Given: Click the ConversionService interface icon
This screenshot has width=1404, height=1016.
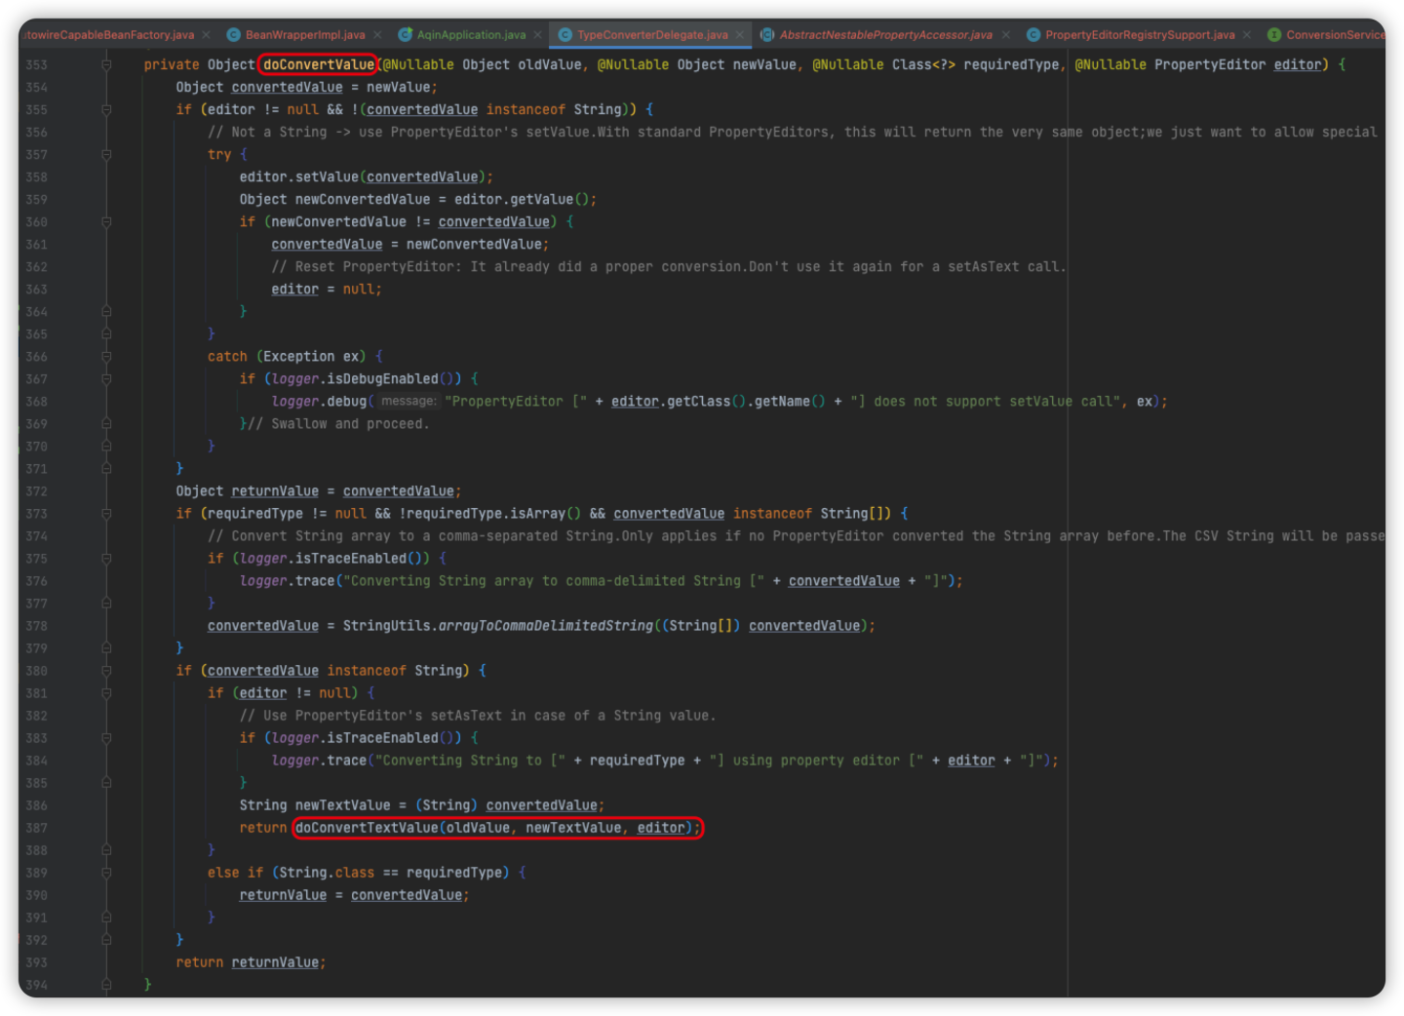Looking at the screenshot, I should pyautogui.click(x=1274, y=35).
